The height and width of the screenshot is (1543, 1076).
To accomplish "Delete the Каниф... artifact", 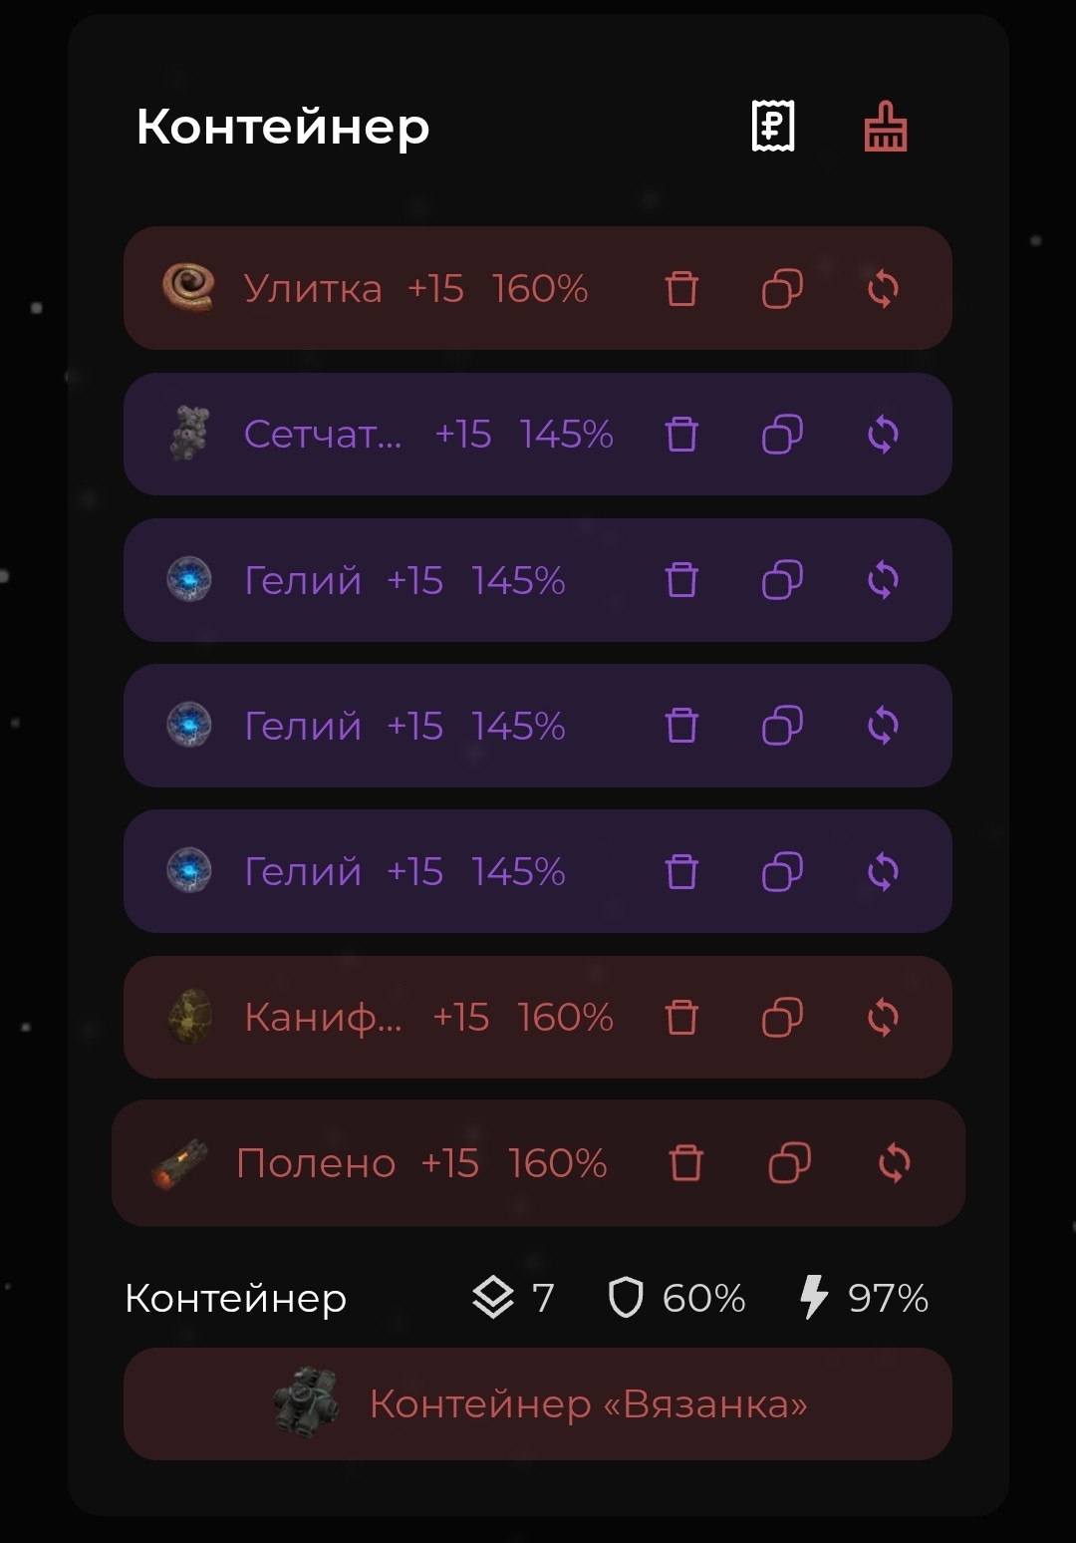I will click(681, 1018).
